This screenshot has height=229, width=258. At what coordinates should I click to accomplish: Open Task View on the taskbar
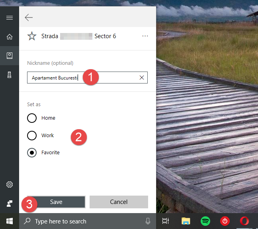click(166, 221)
